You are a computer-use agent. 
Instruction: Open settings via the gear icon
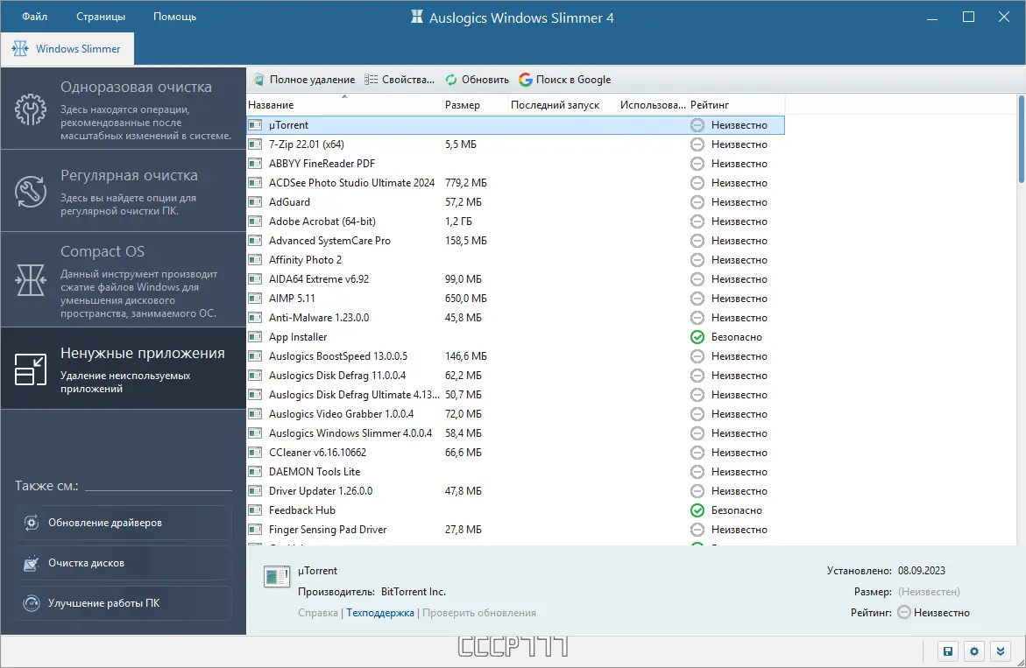coord(974,651)
